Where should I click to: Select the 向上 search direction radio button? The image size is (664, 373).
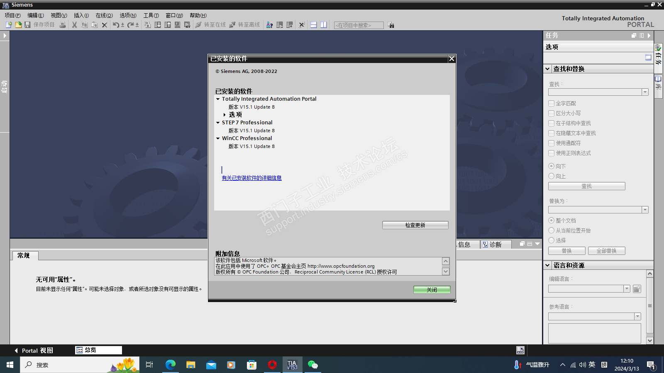point(552,176)
